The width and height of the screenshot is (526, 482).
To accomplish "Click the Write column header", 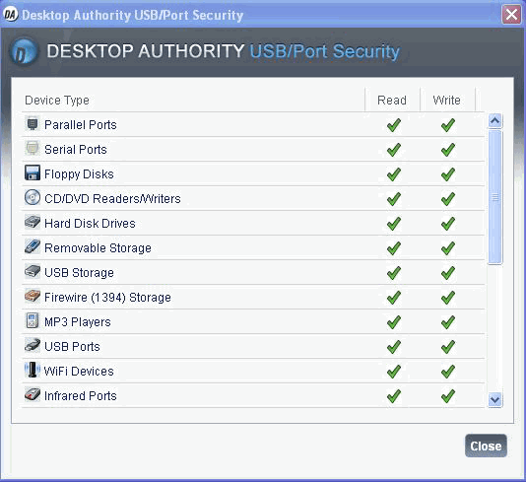I will click(x=447, y=100).
